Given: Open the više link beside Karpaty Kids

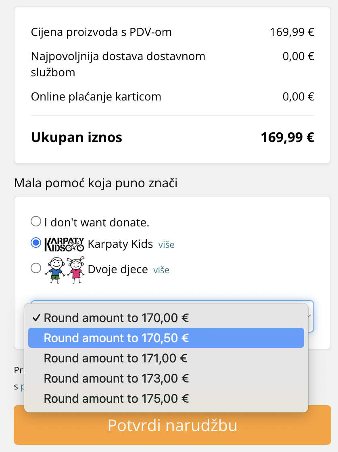Looking at the screenshot, I should 166,245.
